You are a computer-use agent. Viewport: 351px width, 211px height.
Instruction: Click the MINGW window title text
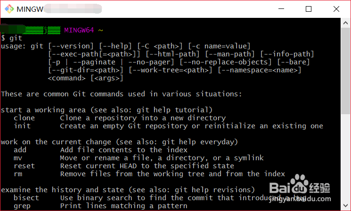(x=30, y=9)
